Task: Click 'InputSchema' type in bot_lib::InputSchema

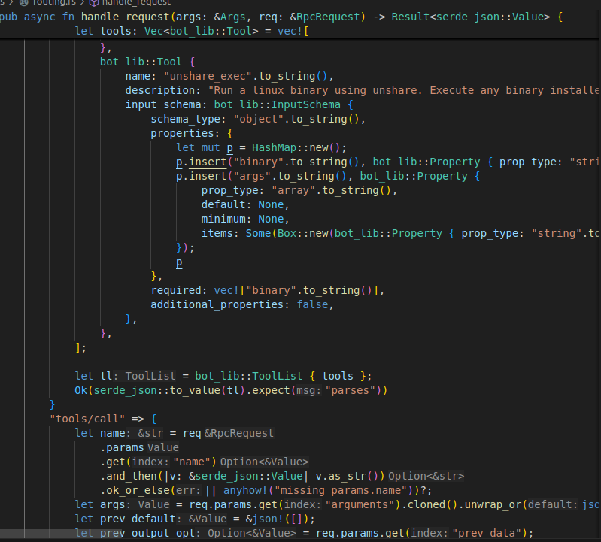Action: click(306, 104)
